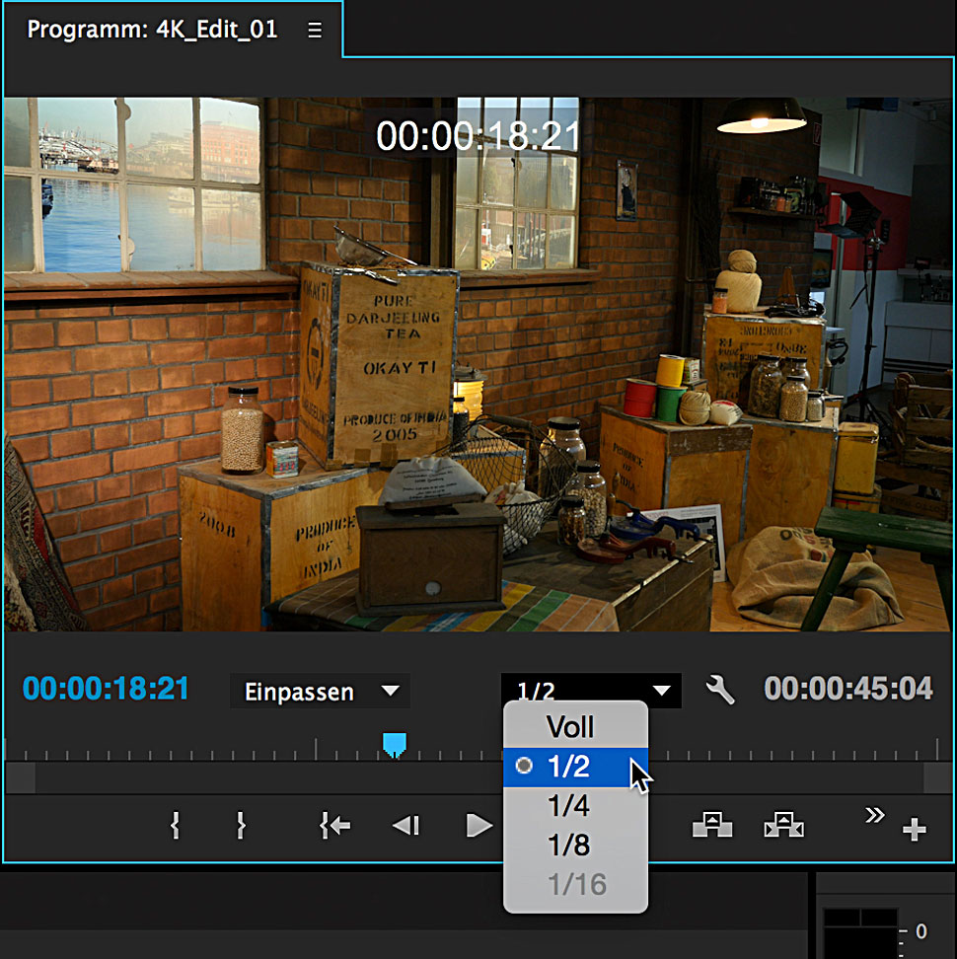Open the Einpassen zoom level dropdown
The width and height of the screenshot is (957, 959).
(x=320, y=691)
